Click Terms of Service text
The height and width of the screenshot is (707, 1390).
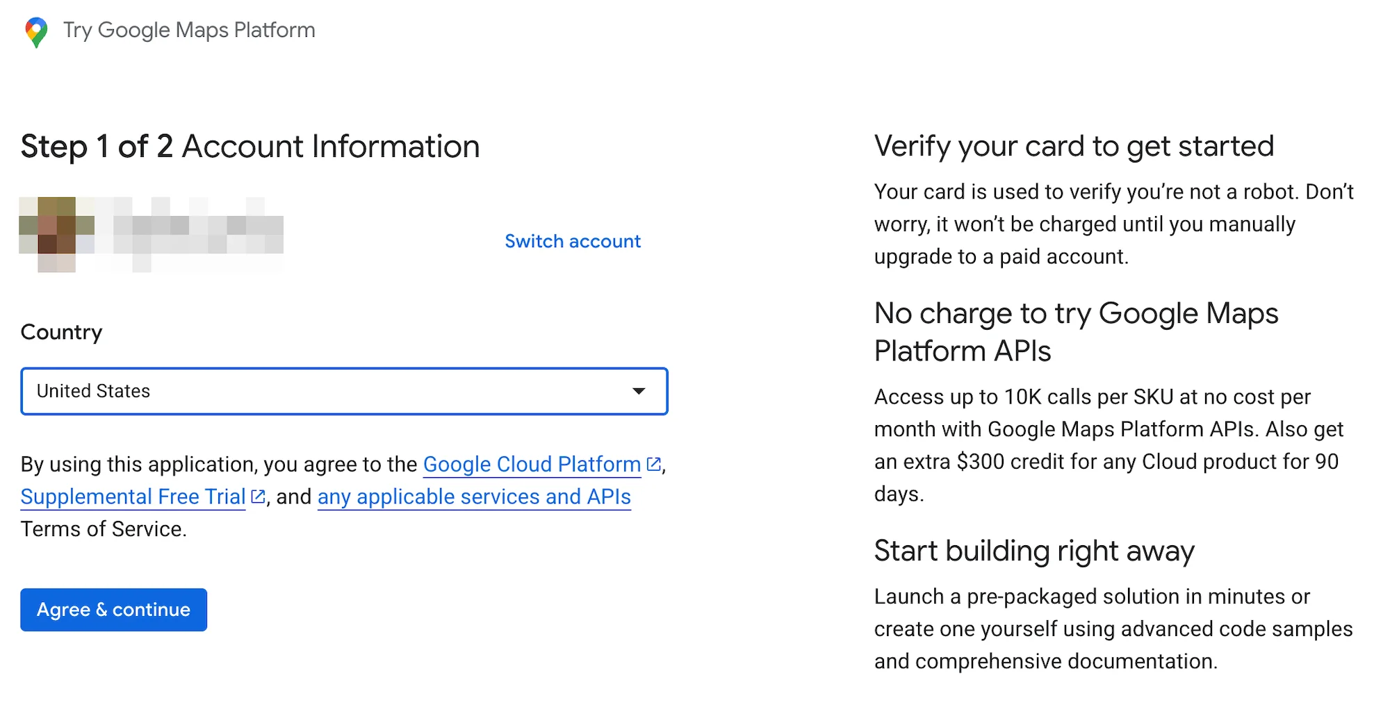click(x=104, y=529)
